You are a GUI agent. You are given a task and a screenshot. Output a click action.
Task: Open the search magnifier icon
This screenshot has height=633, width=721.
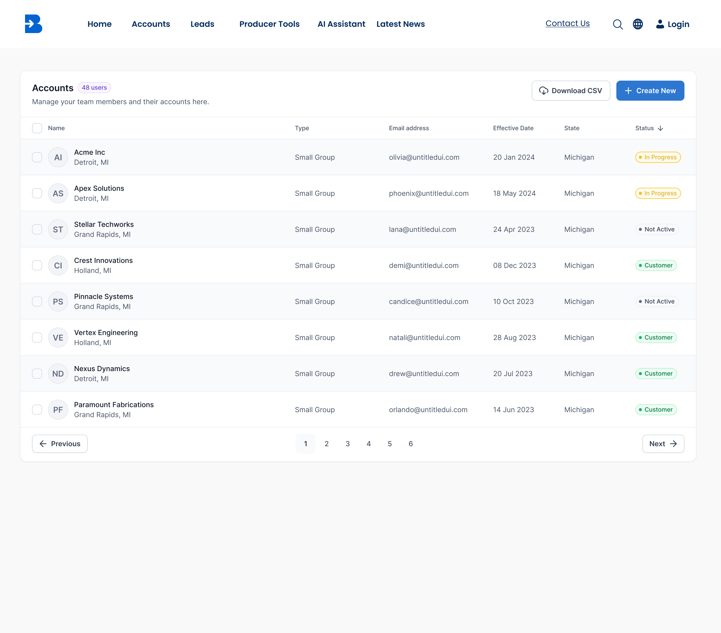[618, 24]
